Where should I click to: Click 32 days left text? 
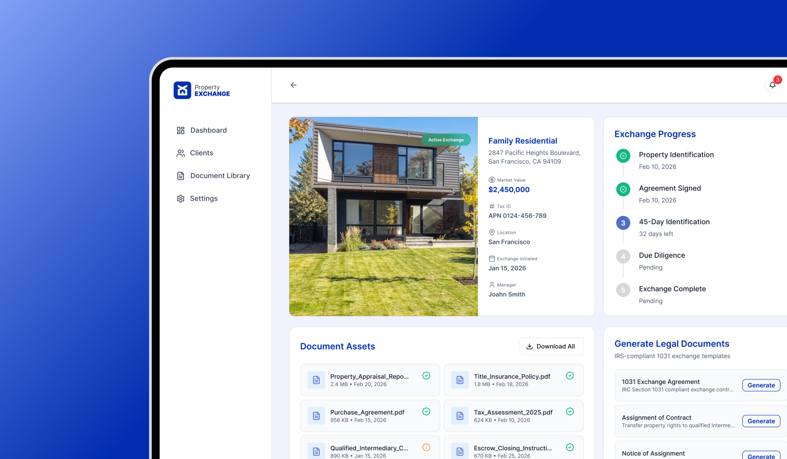click(x=656, y=234)
